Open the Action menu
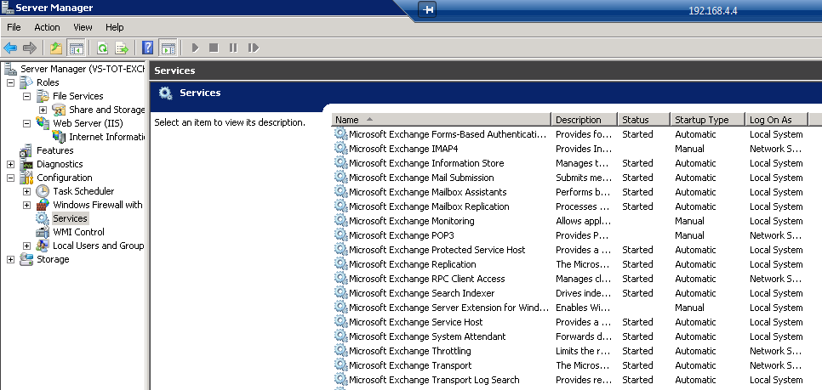Image resolution: width=822 pixels, height=390 pixels. (x=47, y=27)
